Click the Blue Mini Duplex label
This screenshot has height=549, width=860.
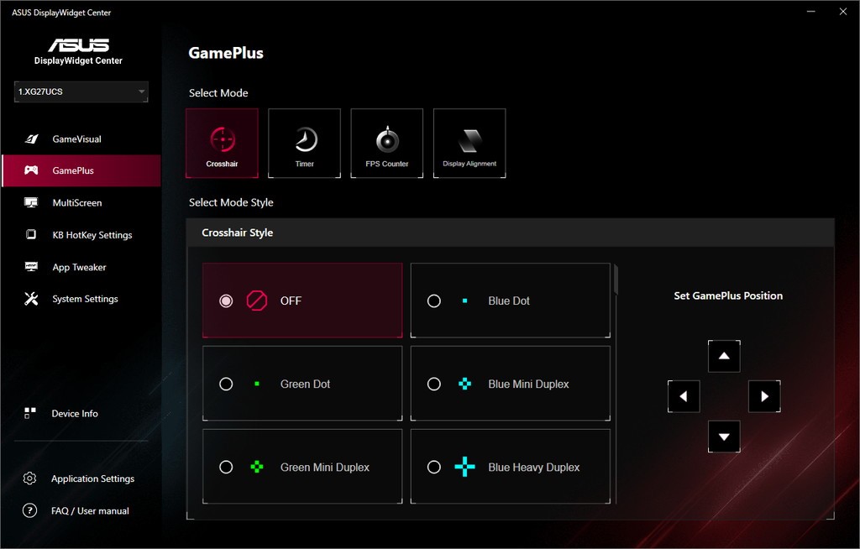[528, 384]
